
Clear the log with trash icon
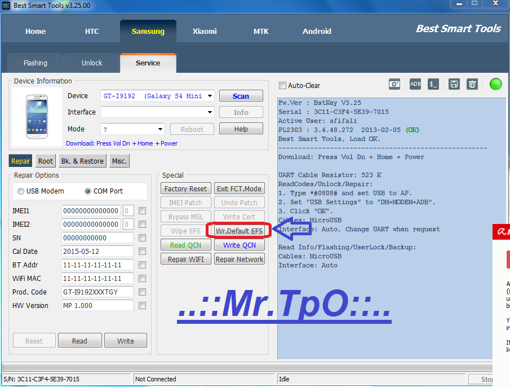(x=472, y=84)
